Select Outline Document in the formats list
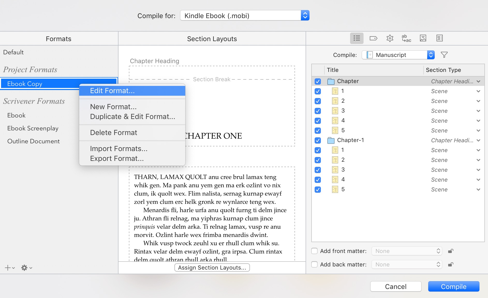The image size is (488, 298). point(33,141)
